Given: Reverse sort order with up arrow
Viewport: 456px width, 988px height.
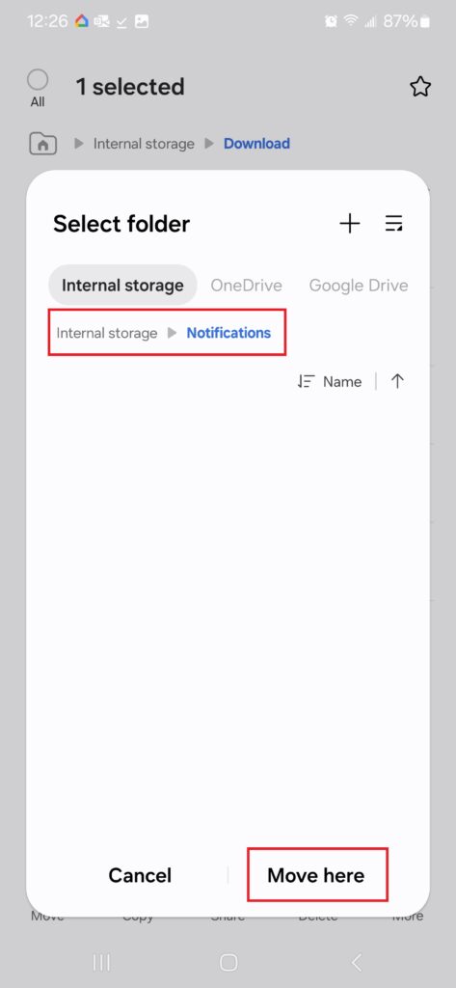Looking at the screenshot, I should click(x=397, y=381).
